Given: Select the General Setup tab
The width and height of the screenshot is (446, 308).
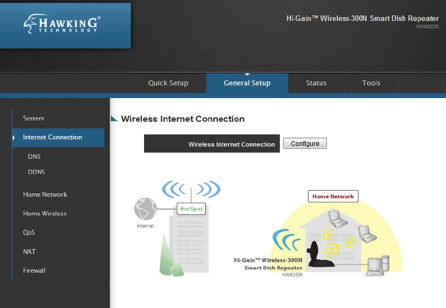Looking at the screenshot, I should coord(247,83).
